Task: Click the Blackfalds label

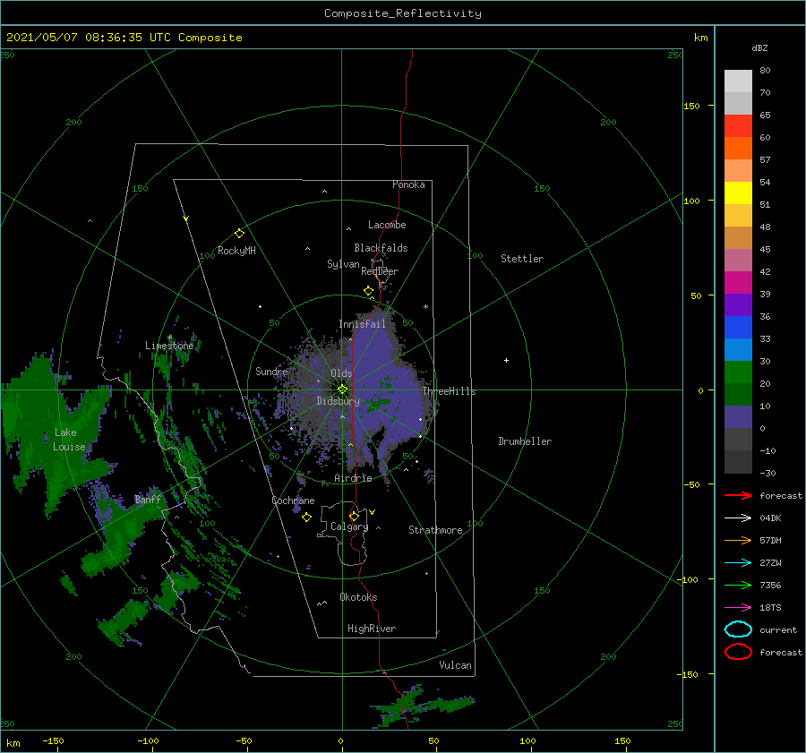Action: click(x=381, y=248)
